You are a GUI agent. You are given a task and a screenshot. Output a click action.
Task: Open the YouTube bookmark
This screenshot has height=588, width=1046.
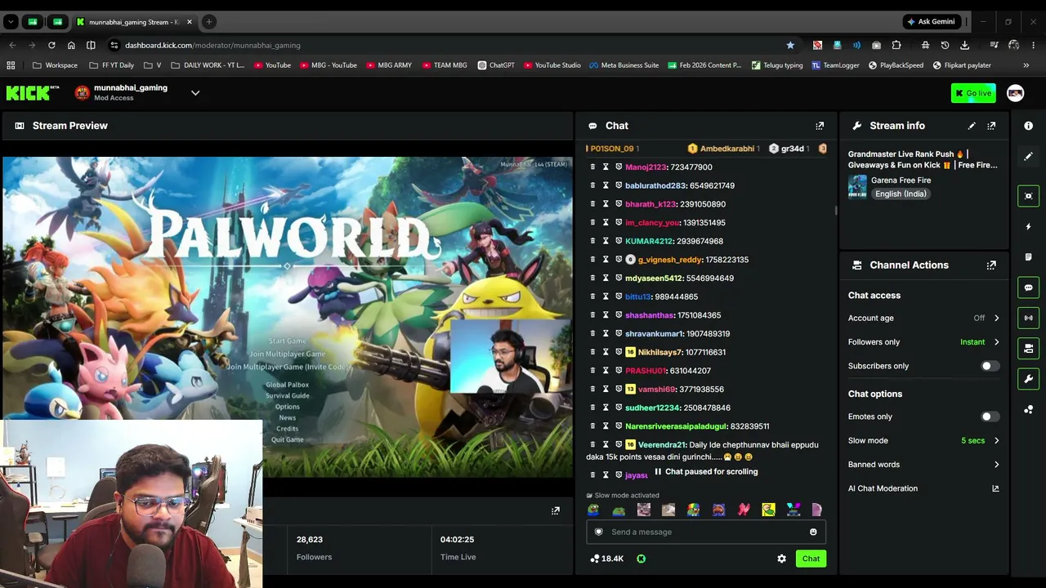pos(272,65)
